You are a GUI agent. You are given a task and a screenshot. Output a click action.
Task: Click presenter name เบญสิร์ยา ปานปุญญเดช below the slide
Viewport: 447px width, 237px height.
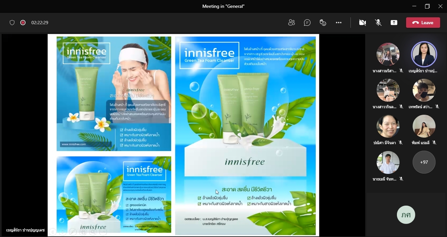pos(25,230)
